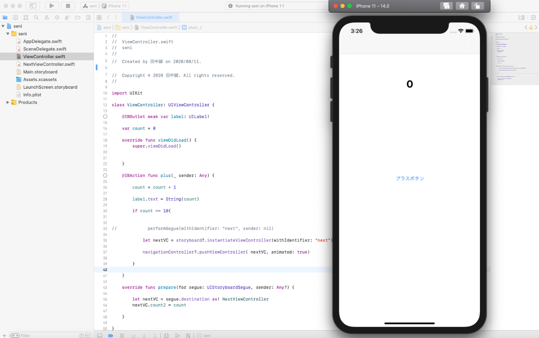
Task: Tap the プラスボタン button in the simulator
Action: [410, 178]
